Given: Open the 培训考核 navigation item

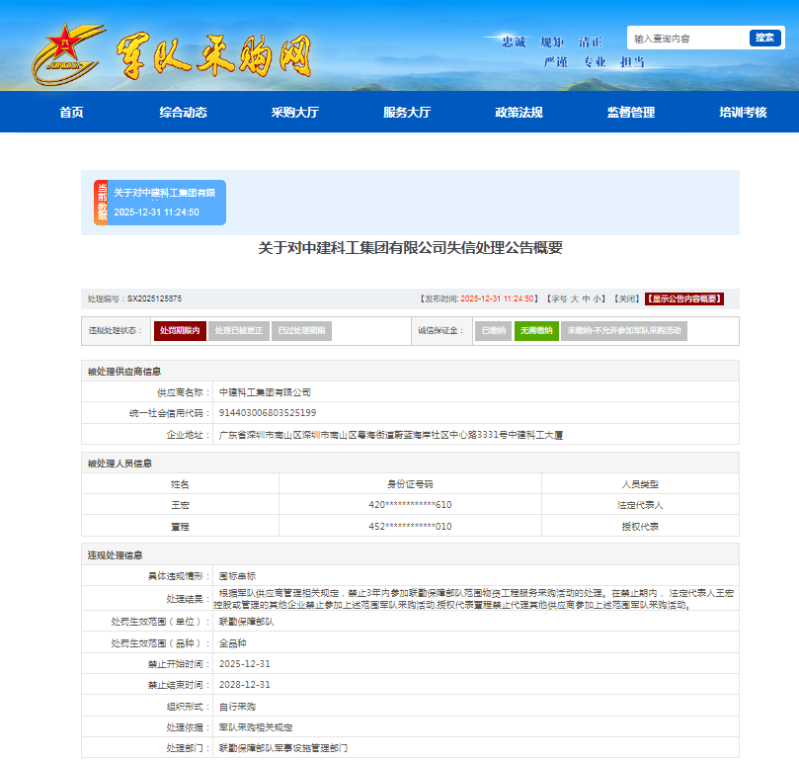Looking at the screenshot, I should (x=743, y=113).
